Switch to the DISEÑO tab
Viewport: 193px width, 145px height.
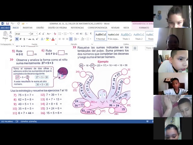coord(40,28)
